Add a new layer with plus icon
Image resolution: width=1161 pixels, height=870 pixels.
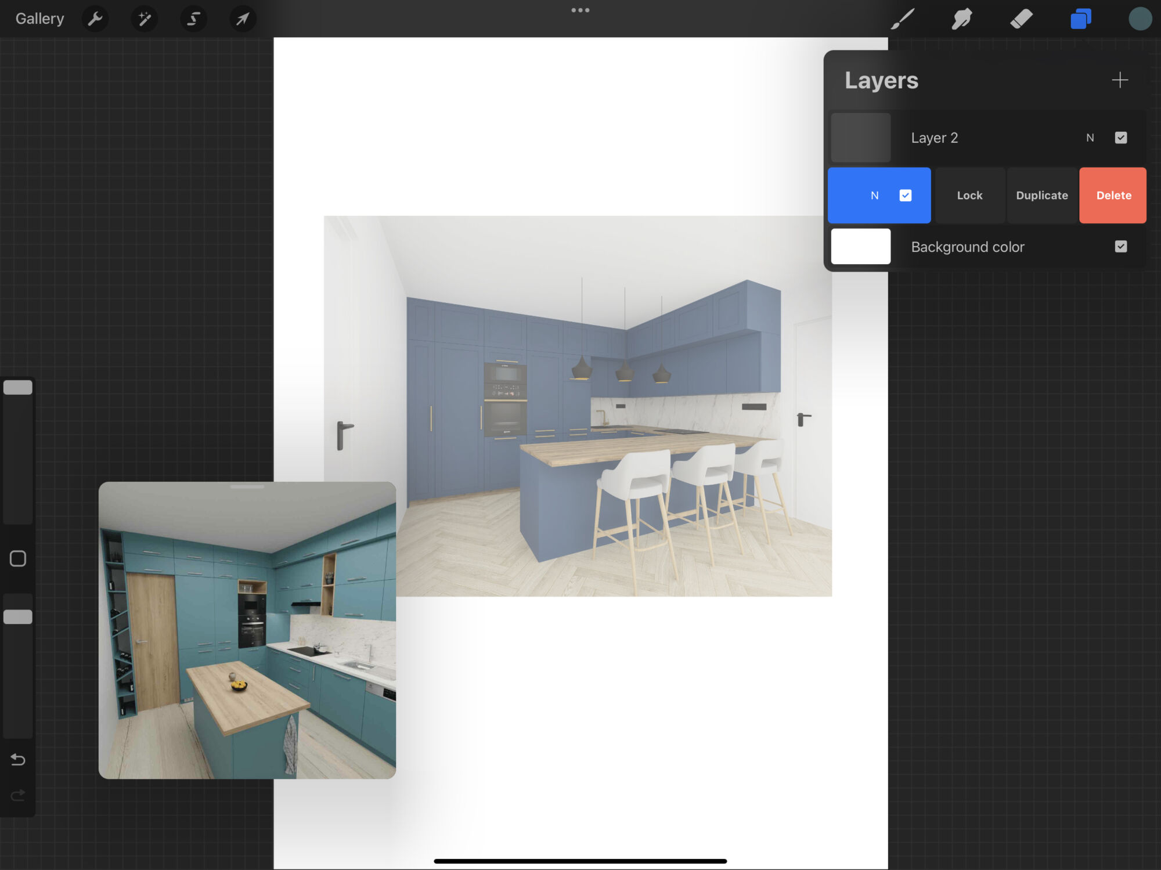[1120, 80]
